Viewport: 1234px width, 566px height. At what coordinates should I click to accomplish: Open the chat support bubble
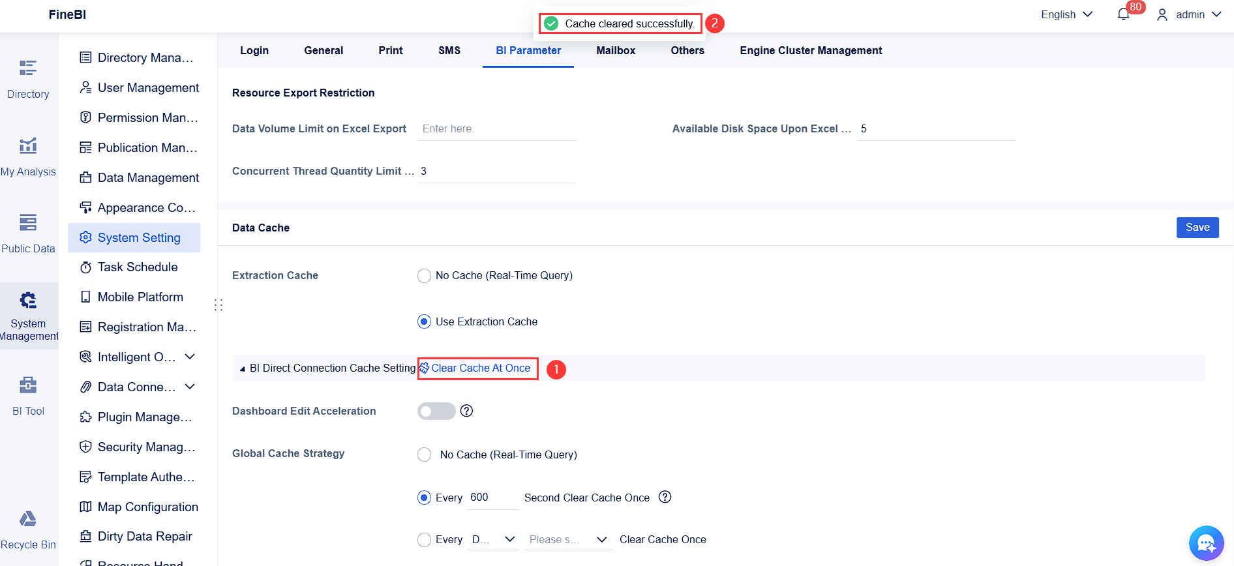[x=1206, y=543]
